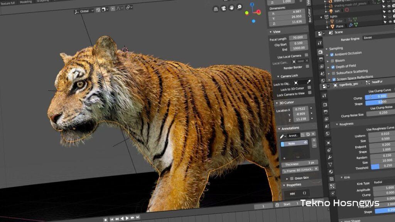The height and width of the screenshot is (222, 395).
Task: Click the eyedropper next to Lock to Object
Action: click(309, 82)
